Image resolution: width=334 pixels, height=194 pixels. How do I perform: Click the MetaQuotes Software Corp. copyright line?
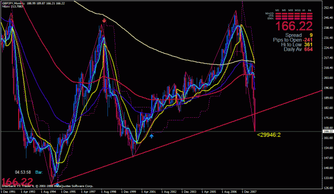click(x=47, y=186)
